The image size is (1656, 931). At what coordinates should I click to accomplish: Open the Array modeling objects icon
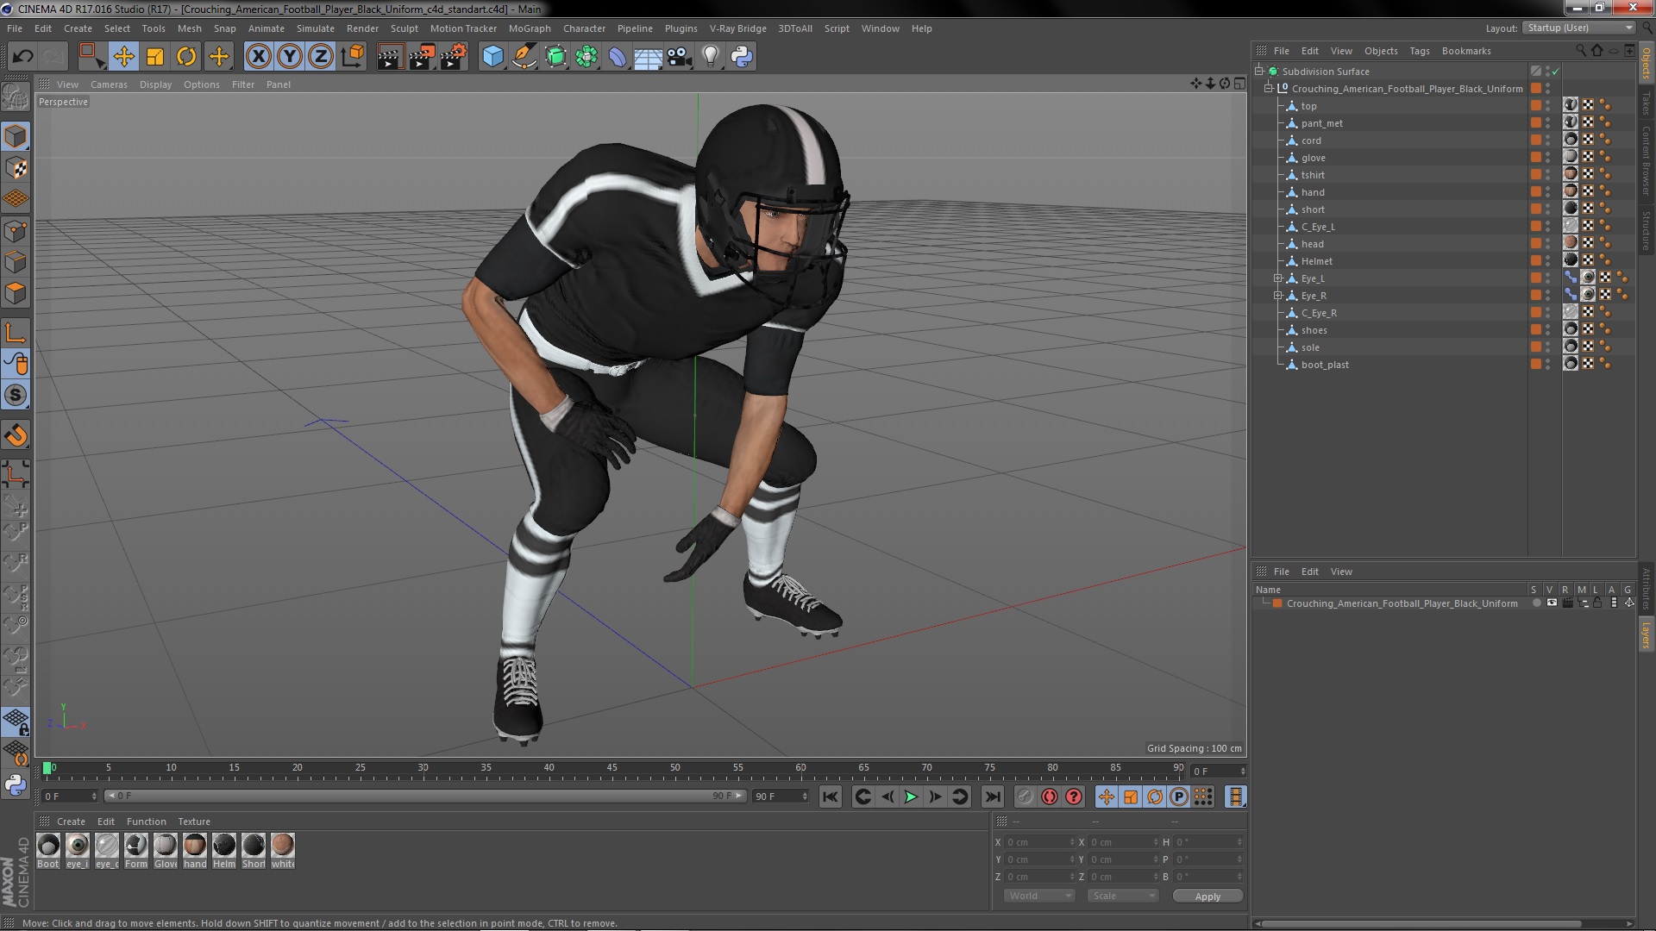(586, 57)
